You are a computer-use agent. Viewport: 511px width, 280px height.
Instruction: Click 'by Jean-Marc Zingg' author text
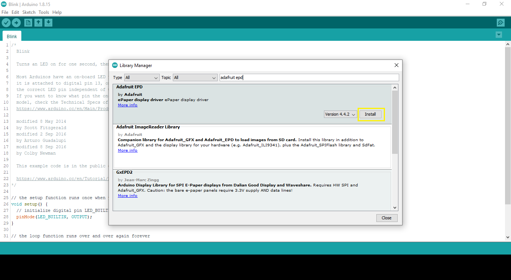click(x=138, y=180)
